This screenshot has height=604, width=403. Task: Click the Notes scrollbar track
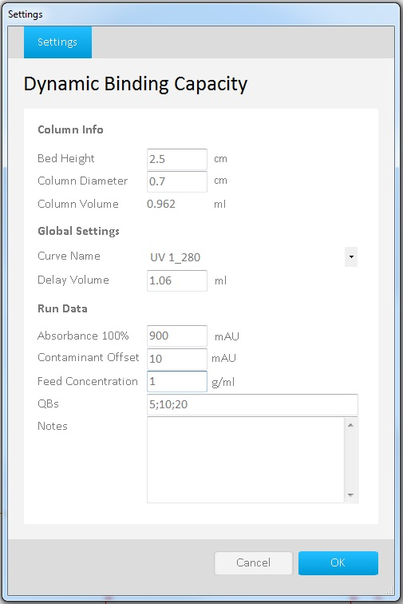tap(350, 460)
